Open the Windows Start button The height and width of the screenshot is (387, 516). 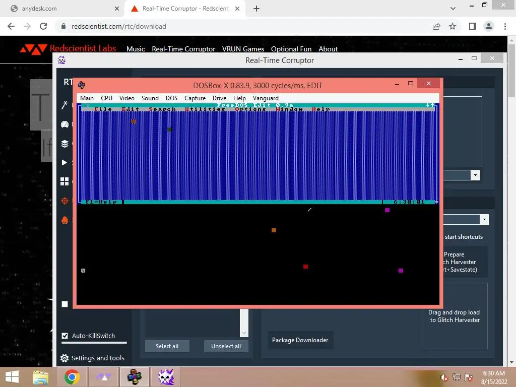coord(12,377)
